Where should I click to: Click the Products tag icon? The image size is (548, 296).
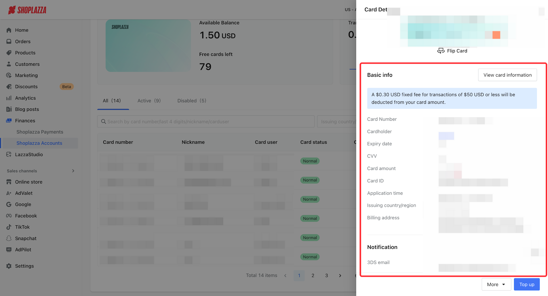[x=9, y=53]
